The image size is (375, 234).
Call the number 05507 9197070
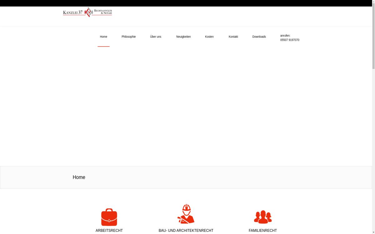pyautogui.click(x=290, y=40)
